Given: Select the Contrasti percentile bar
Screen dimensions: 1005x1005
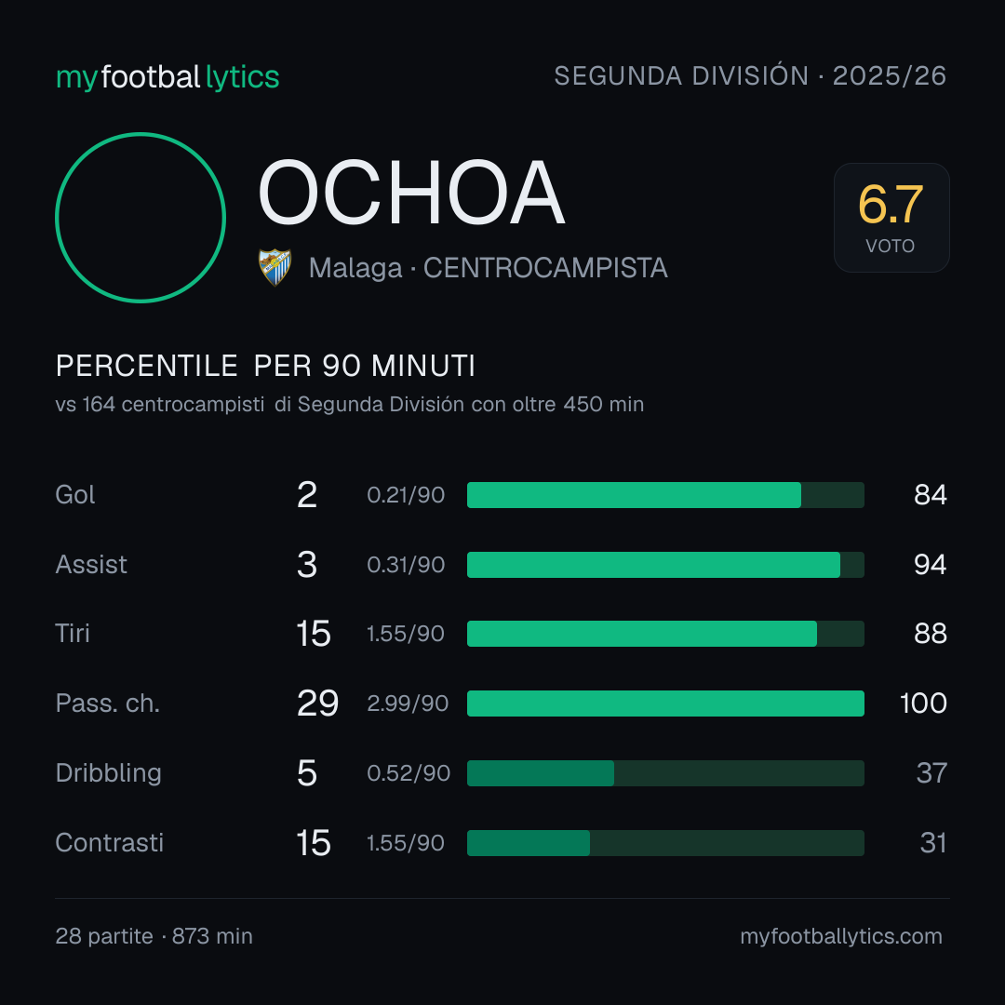Looking at the screenshot, I should pos(665,843).
